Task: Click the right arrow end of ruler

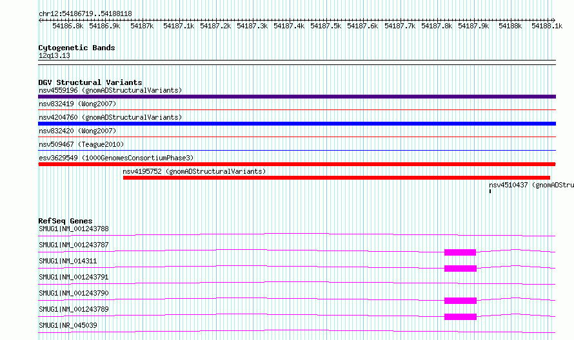Action: [553, 20]
